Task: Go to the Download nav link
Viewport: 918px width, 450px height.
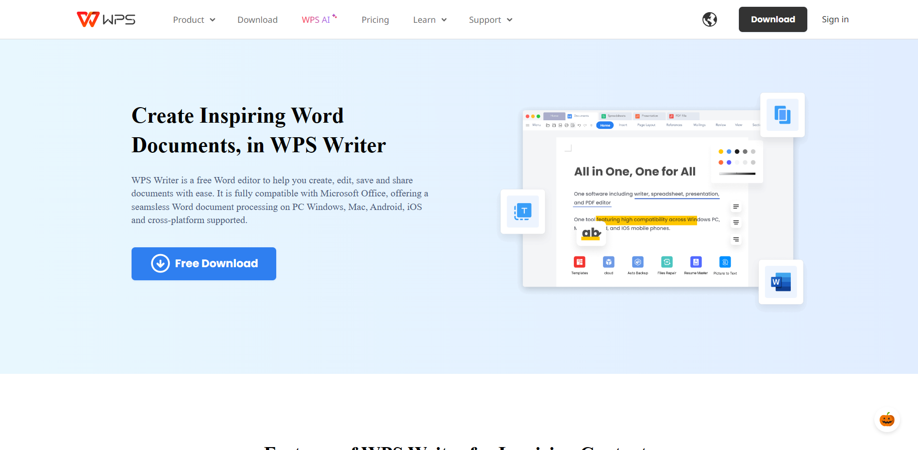Action: click(257, 20)
